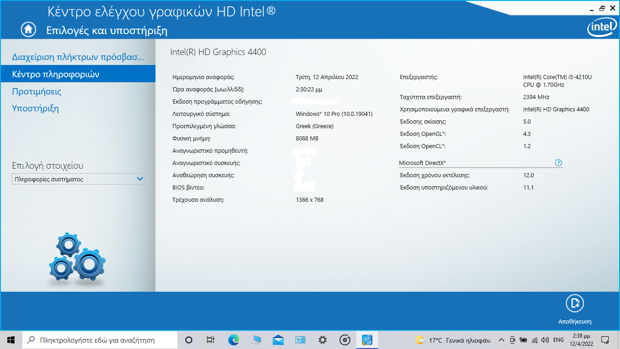Go to the Υποστήριξη section
The width and height of the screenshot is (620, 349).
(35, 108)
